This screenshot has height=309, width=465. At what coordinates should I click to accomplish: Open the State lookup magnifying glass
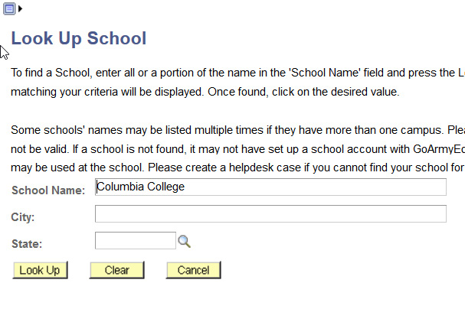(x=184, y=242)
